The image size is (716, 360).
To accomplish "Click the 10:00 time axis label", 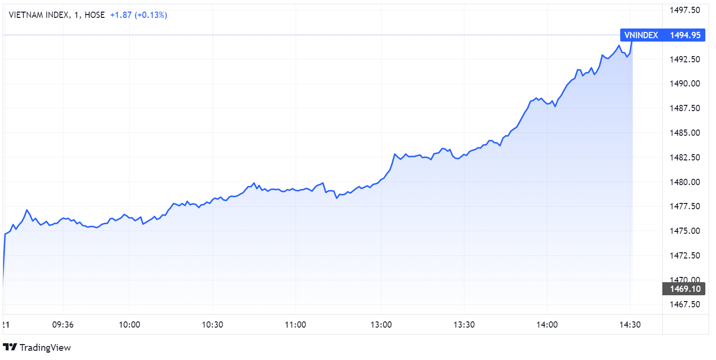I will (x=130, y=325).
